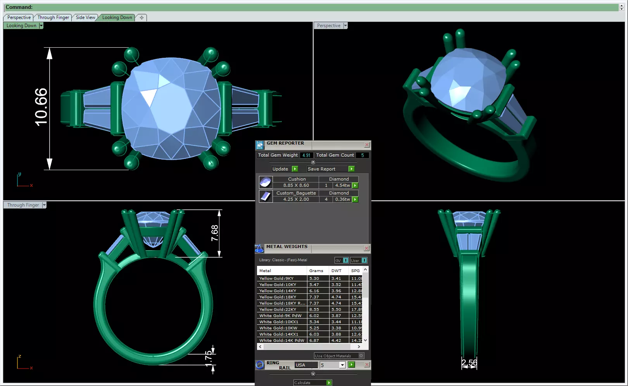This screenshot has width=628, height=386.
Task: Close the Ring Rail panel
Action: coord(367,365)
